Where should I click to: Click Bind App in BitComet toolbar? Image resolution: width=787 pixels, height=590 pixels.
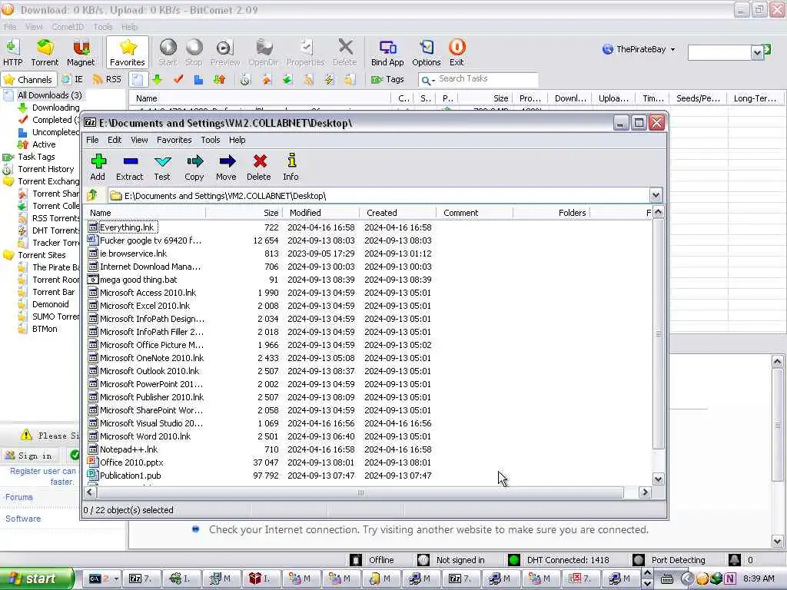(x=387, y=53)
